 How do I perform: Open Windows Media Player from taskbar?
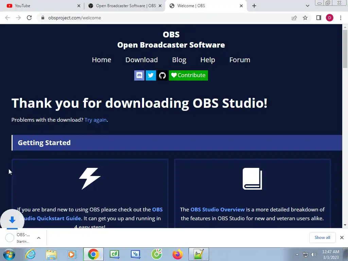click(x=72, y=254)
